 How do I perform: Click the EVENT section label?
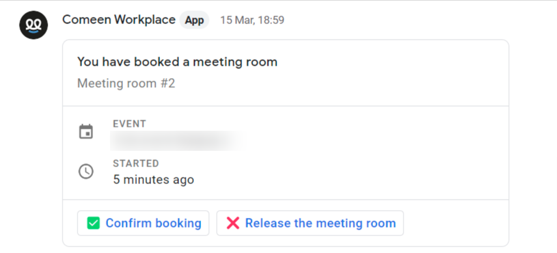(x=129, y=124)
